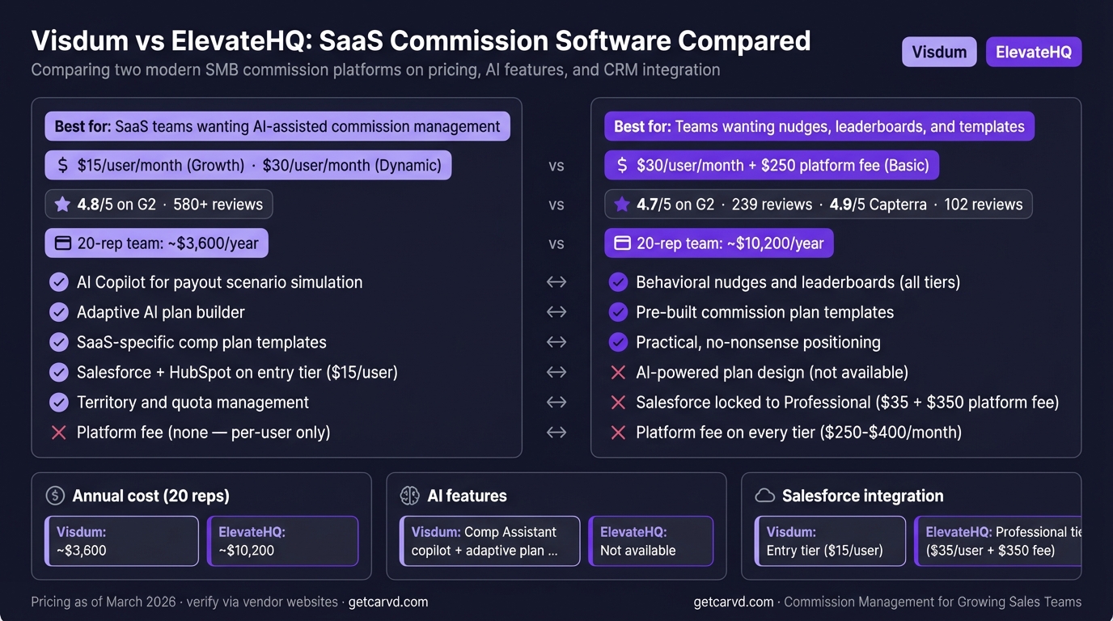The height and width of the screenshot is (621, 1113).
Task: Click the checkmark beside Pre-built commission plan templates
Action: click(x=618, y=312)
